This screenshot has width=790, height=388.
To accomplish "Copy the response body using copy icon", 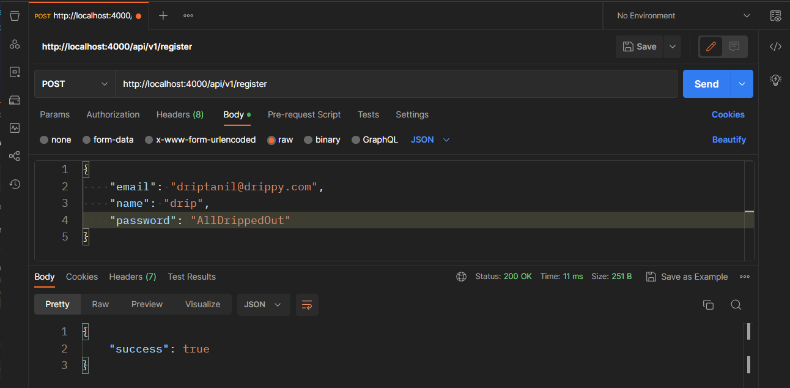I will 708,305.
